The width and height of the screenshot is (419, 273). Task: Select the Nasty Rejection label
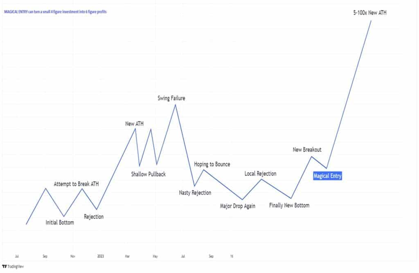[195, 192]
